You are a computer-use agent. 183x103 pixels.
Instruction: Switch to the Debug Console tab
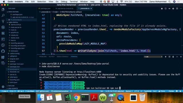(x=63, y=57)
